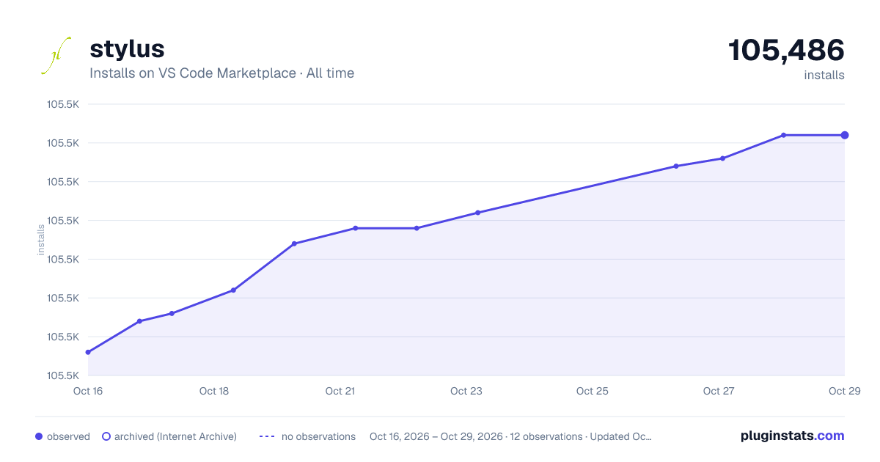Click the 'no observations' legend label
Image resolution: width=880 pixels, height=462 pixels.
318,436
